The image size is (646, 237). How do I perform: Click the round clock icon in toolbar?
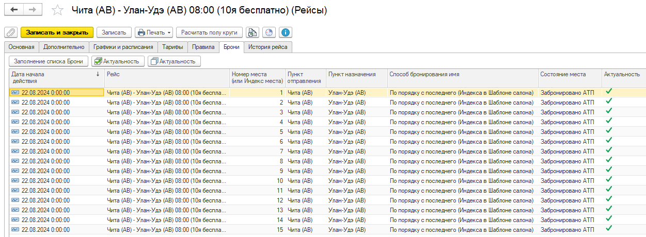[269, 32]
